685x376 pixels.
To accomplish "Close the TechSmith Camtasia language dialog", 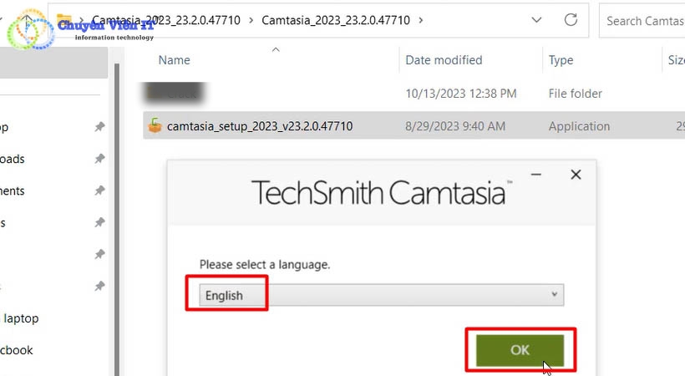I will [576, 175].
